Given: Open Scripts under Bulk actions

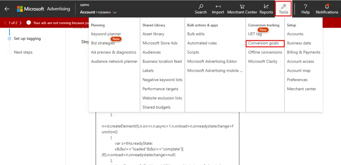Looking at the screenshot, I should [193, 52].
